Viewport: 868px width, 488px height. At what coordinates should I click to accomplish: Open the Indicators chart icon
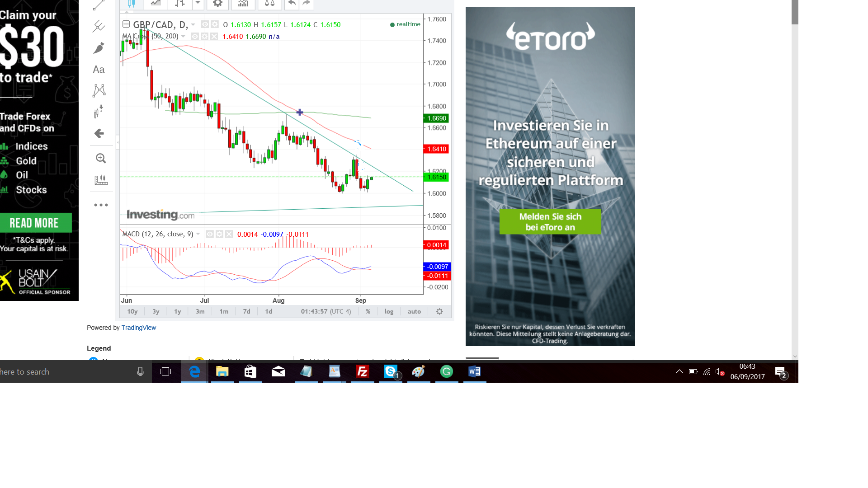point(243,4)
